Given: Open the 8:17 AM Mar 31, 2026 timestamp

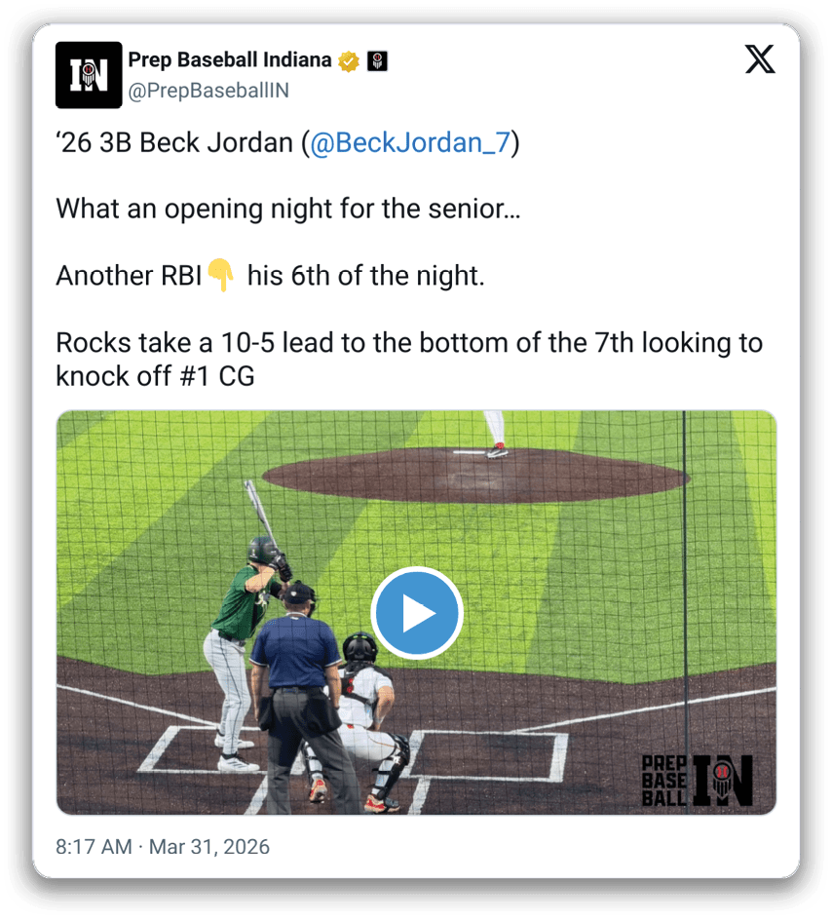Looking at the screenshot, I should [163, 846].
